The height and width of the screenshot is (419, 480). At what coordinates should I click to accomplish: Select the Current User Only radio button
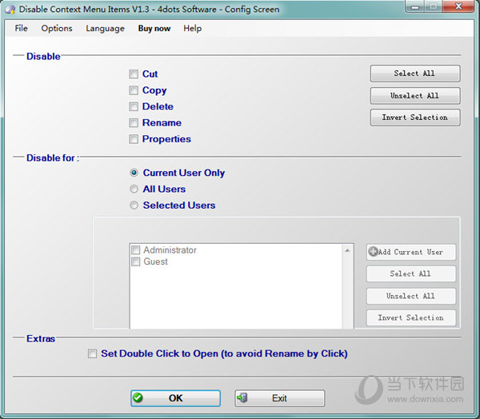(134, 173)
